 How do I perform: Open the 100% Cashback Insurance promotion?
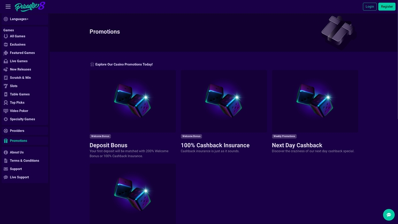(215, 145)
